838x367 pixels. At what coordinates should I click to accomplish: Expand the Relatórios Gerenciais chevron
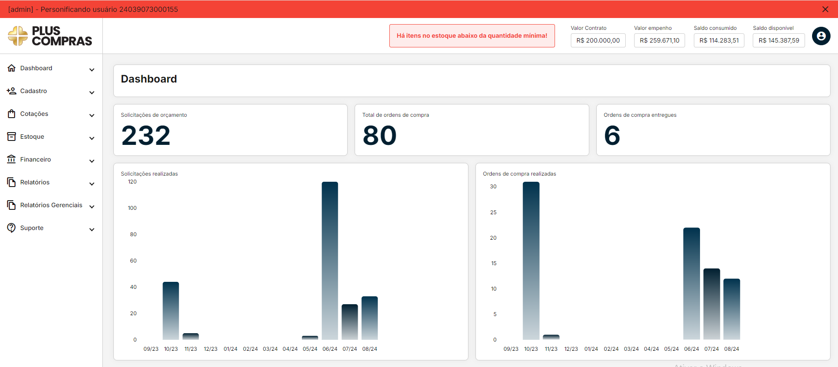point(92,207)
